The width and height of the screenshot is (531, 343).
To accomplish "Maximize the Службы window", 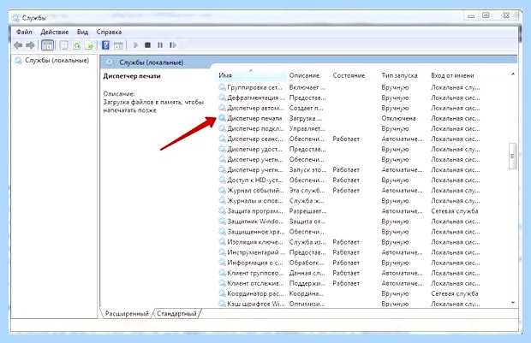I will tap(486, 16).
